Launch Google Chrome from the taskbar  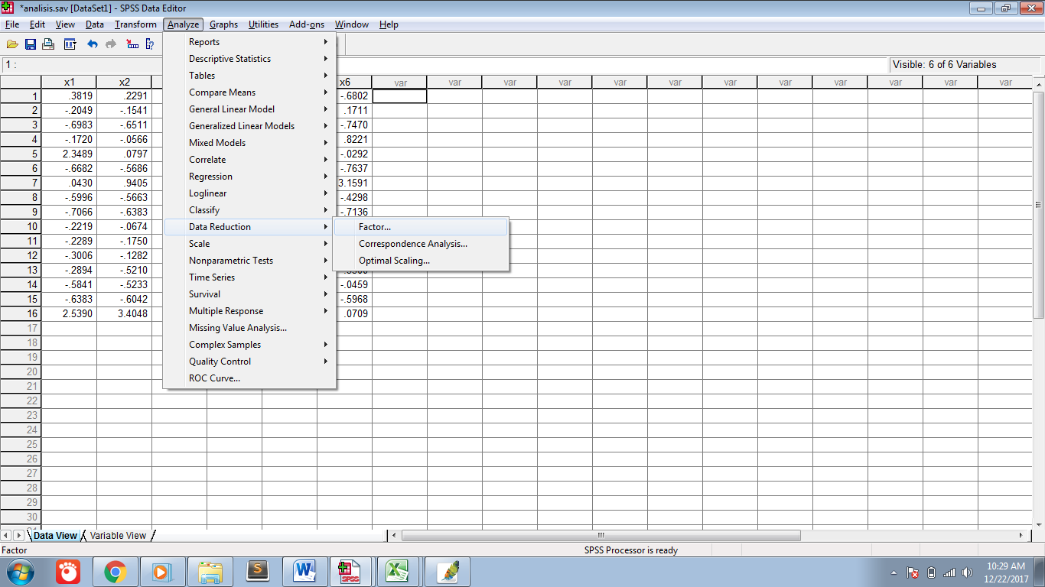click(x=116, y=571)
